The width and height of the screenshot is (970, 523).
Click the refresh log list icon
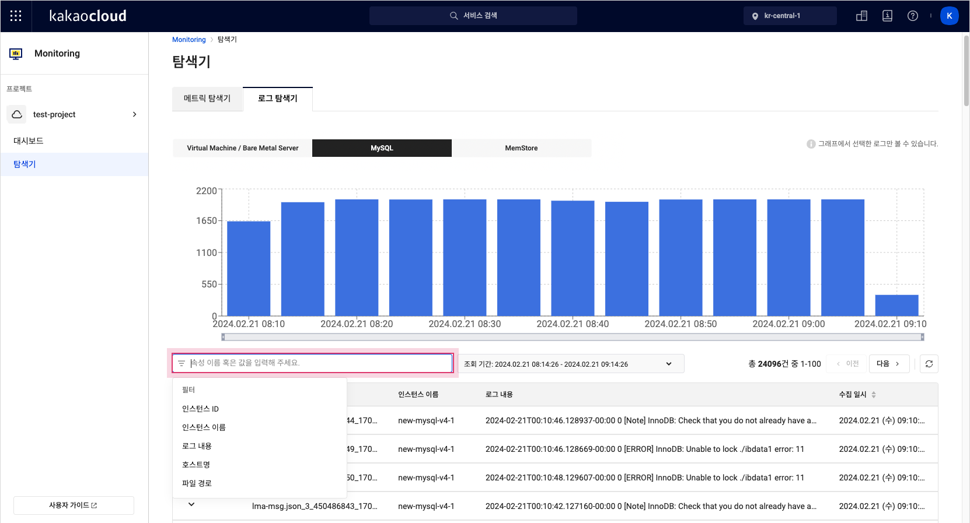[x=929, y=364]
